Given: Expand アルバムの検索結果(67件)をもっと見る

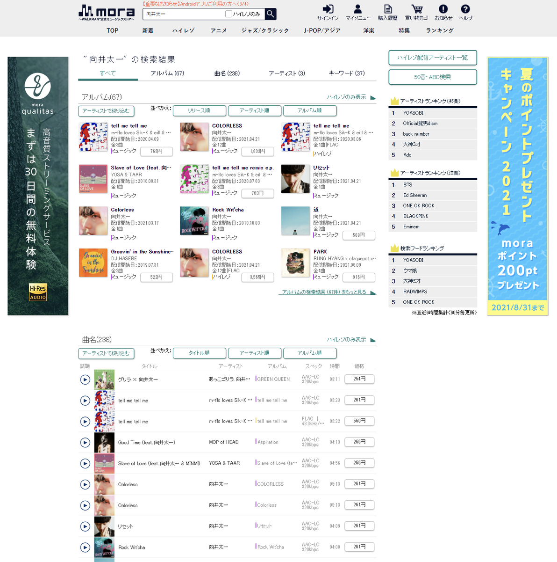Looking at the screenshot, I should 327,292.
